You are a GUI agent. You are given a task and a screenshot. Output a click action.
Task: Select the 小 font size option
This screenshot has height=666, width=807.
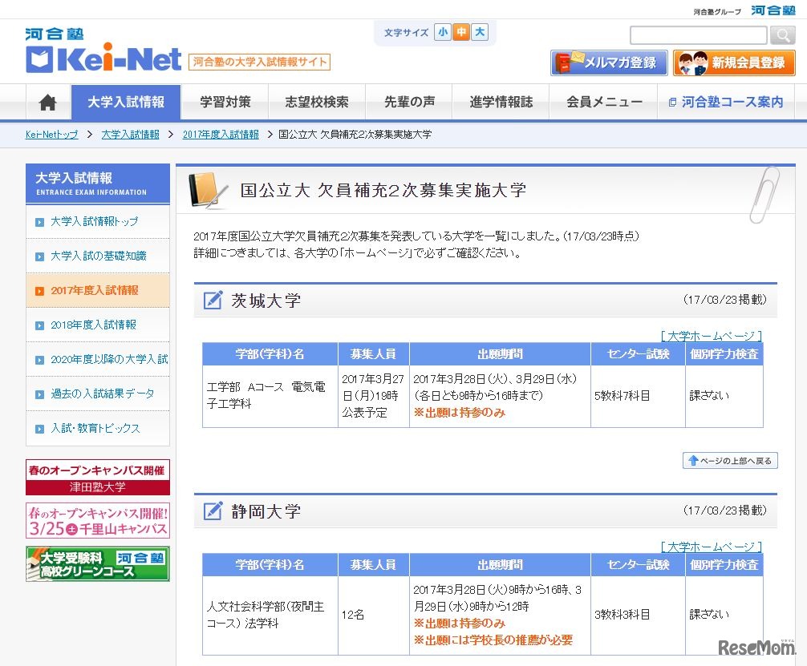click(444, 30)
